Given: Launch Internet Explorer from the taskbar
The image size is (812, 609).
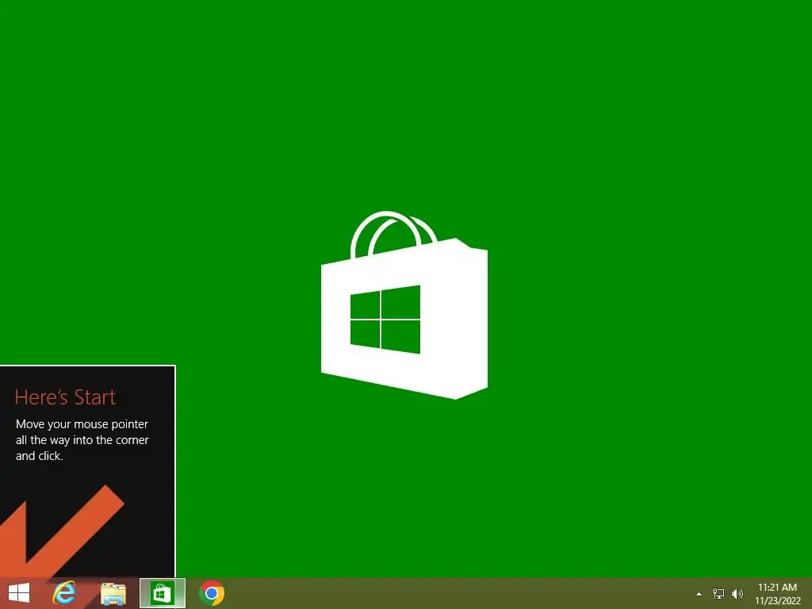Looking at the screenshot, I should (64, 593).
